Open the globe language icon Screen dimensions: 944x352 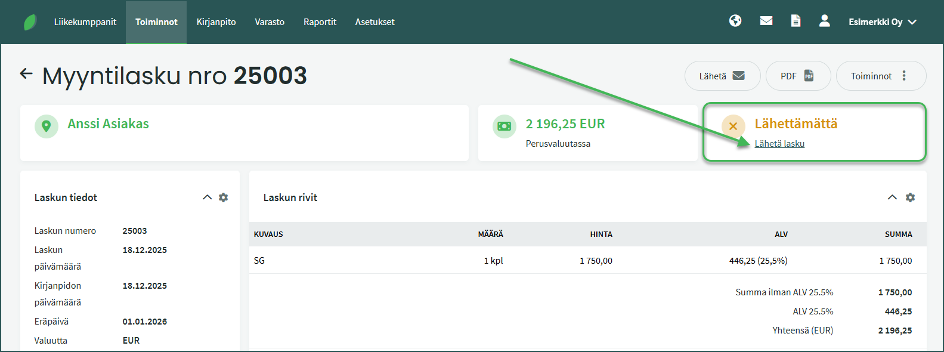735,21
